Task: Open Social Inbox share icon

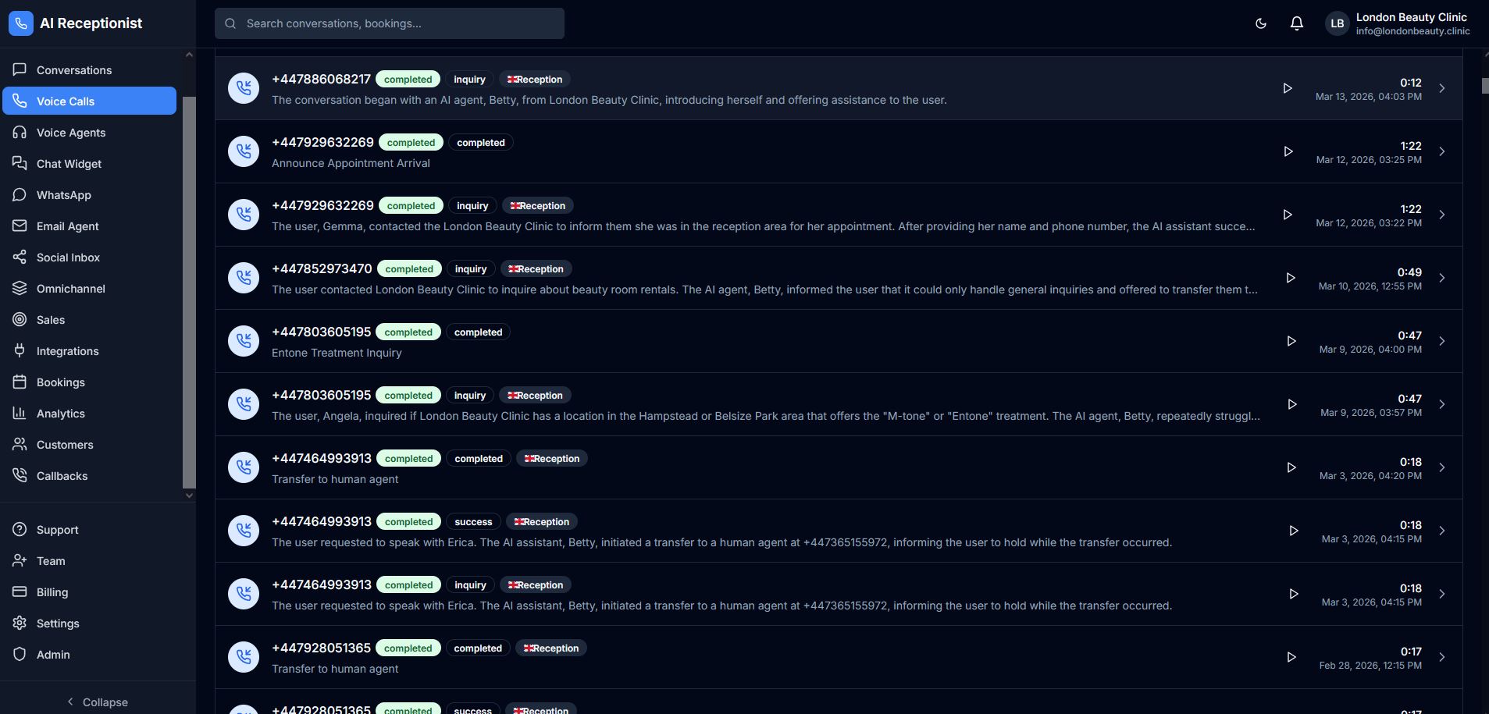Action: coord(20,258)
